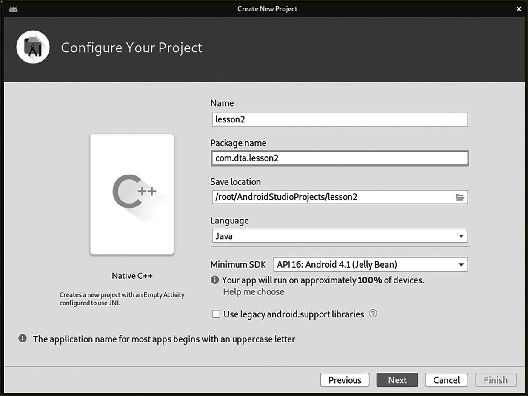Screen dimensions: 528x396
Task: Click the Finish button
Action: [495, 380]
